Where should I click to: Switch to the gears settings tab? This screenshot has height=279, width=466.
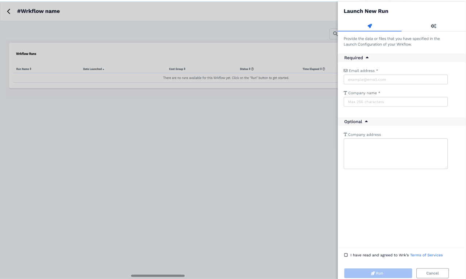pyautogui.click(x=434, y=26)
